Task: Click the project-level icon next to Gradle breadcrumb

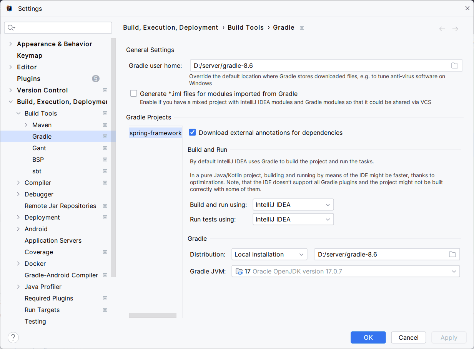Action: (302, 28)
